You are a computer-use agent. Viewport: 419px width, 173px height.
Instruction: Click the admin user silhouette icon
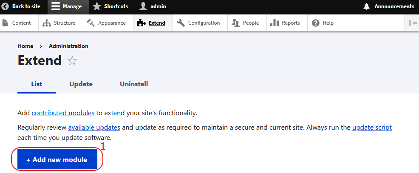click(143, 6)
